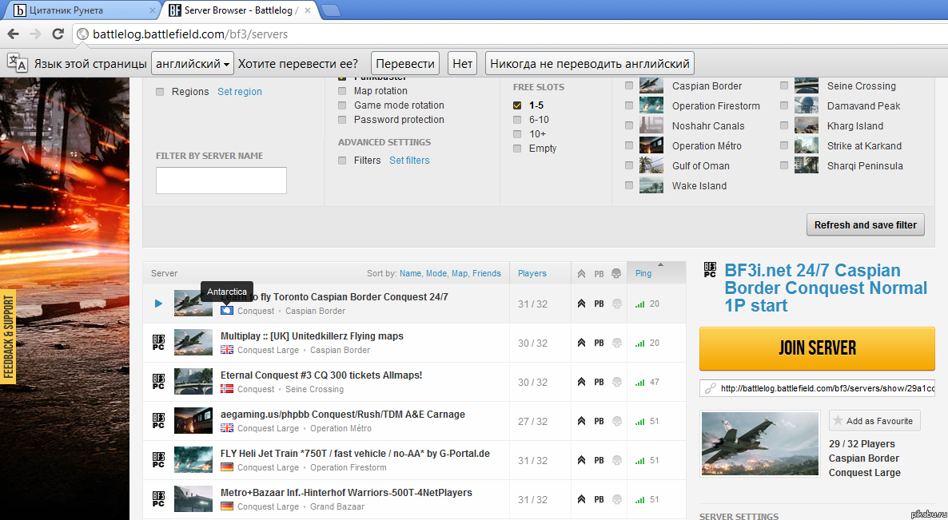
Task: Check the Gulf of Oman map checkbox
Action: tap(629, 165)
